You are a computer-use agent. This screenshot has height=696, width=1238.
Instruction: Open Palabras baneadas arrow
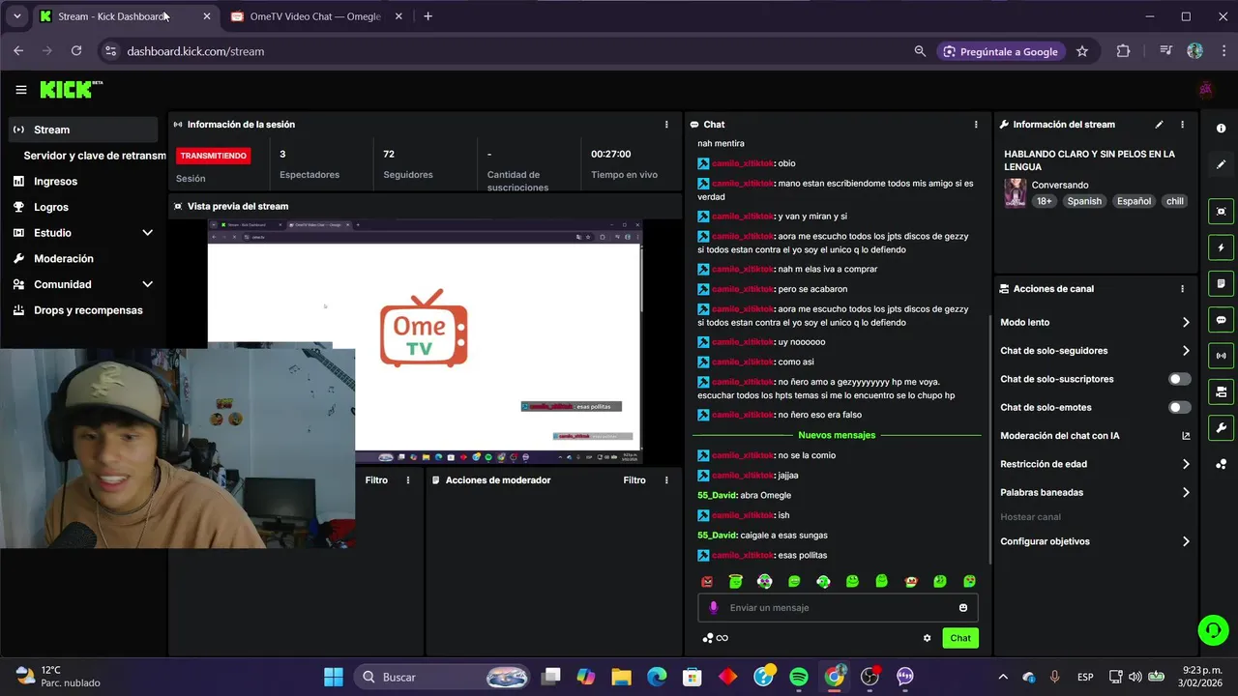tap(1186, 493)
